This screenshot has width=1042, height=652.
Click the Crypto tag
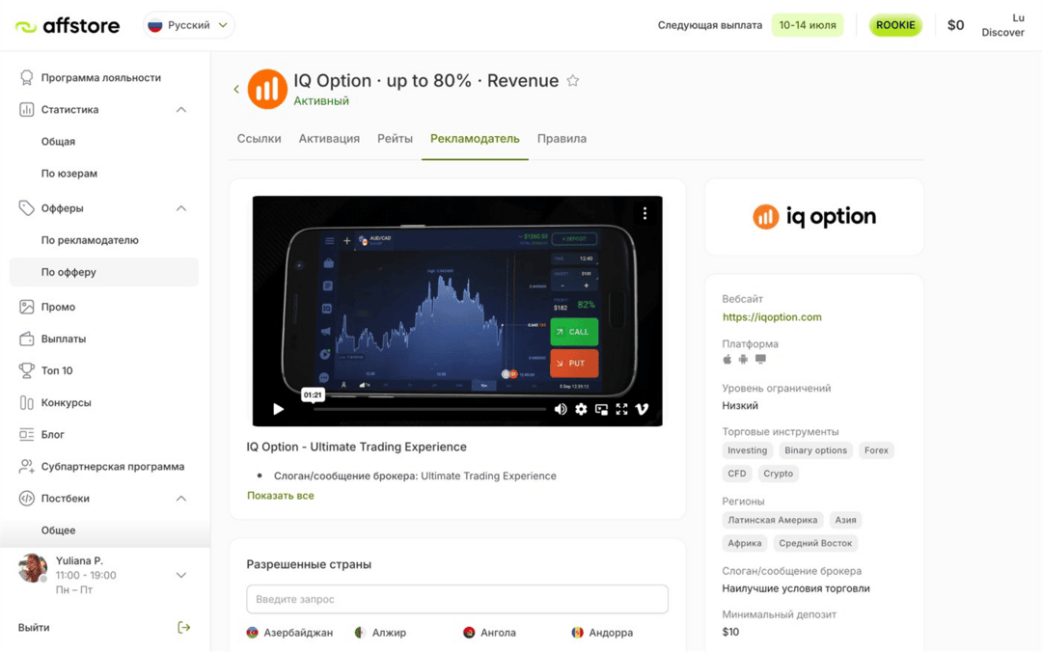point(778,474)
